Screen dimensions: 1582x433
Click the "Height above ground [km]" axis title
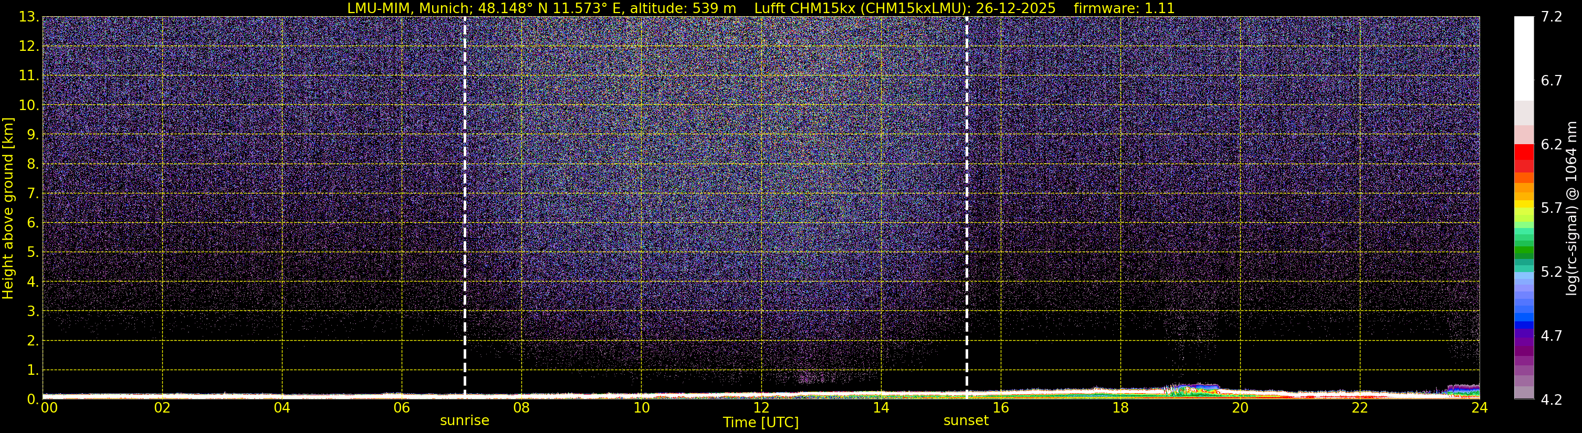pos(8,209)
